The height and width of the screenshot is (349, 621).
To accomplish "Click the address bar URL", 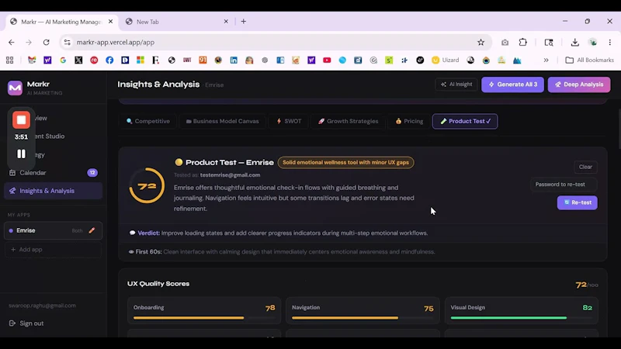I will tap(116, 43).
